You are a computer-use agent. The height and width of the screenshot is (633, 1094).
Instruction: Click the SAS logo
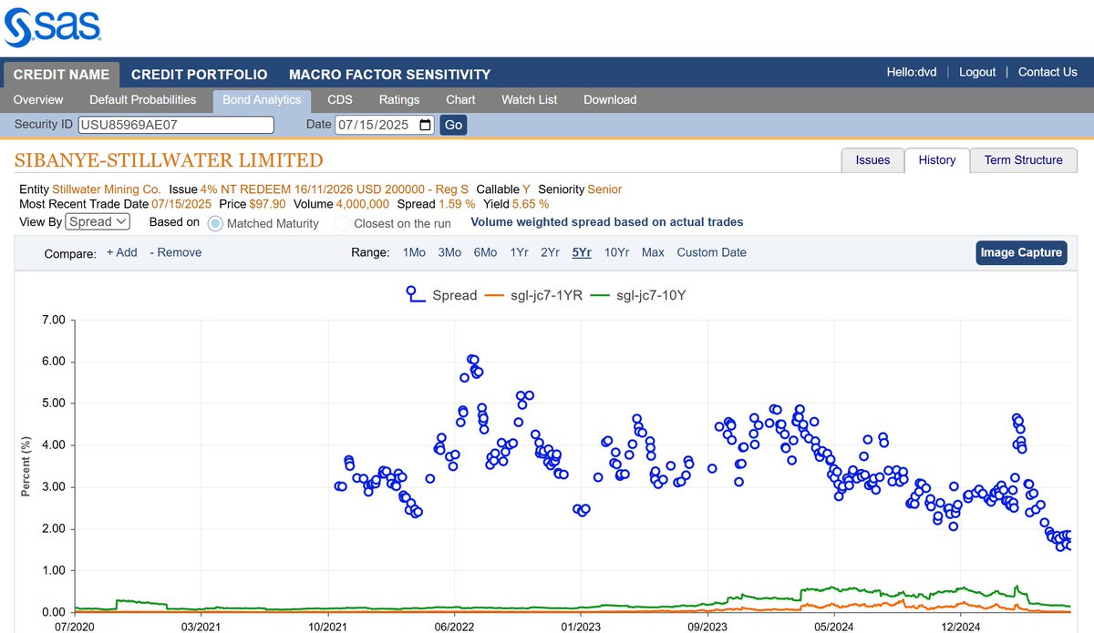(53, 27)
